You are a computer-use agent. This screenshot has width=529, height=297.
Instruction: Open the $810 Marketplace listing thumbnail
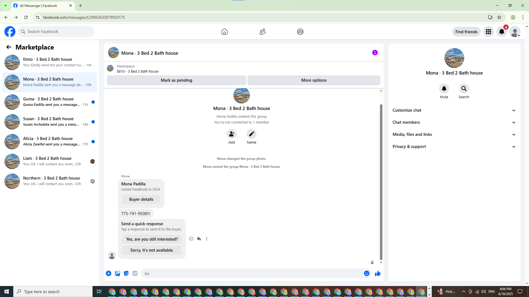110,68
